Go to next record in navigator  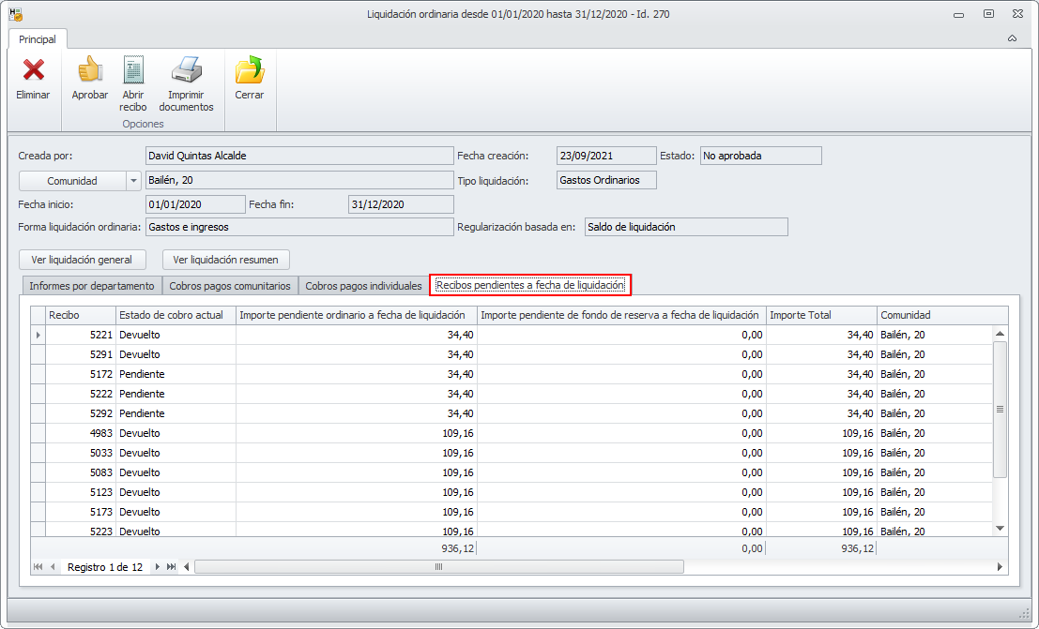(x=158, y=567)
